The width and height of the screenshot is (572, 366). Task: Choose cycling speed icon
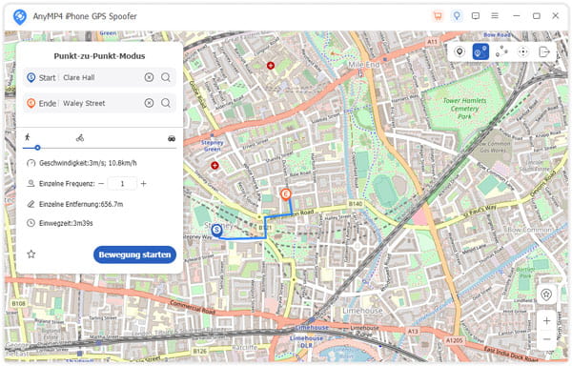coord(80,138)
